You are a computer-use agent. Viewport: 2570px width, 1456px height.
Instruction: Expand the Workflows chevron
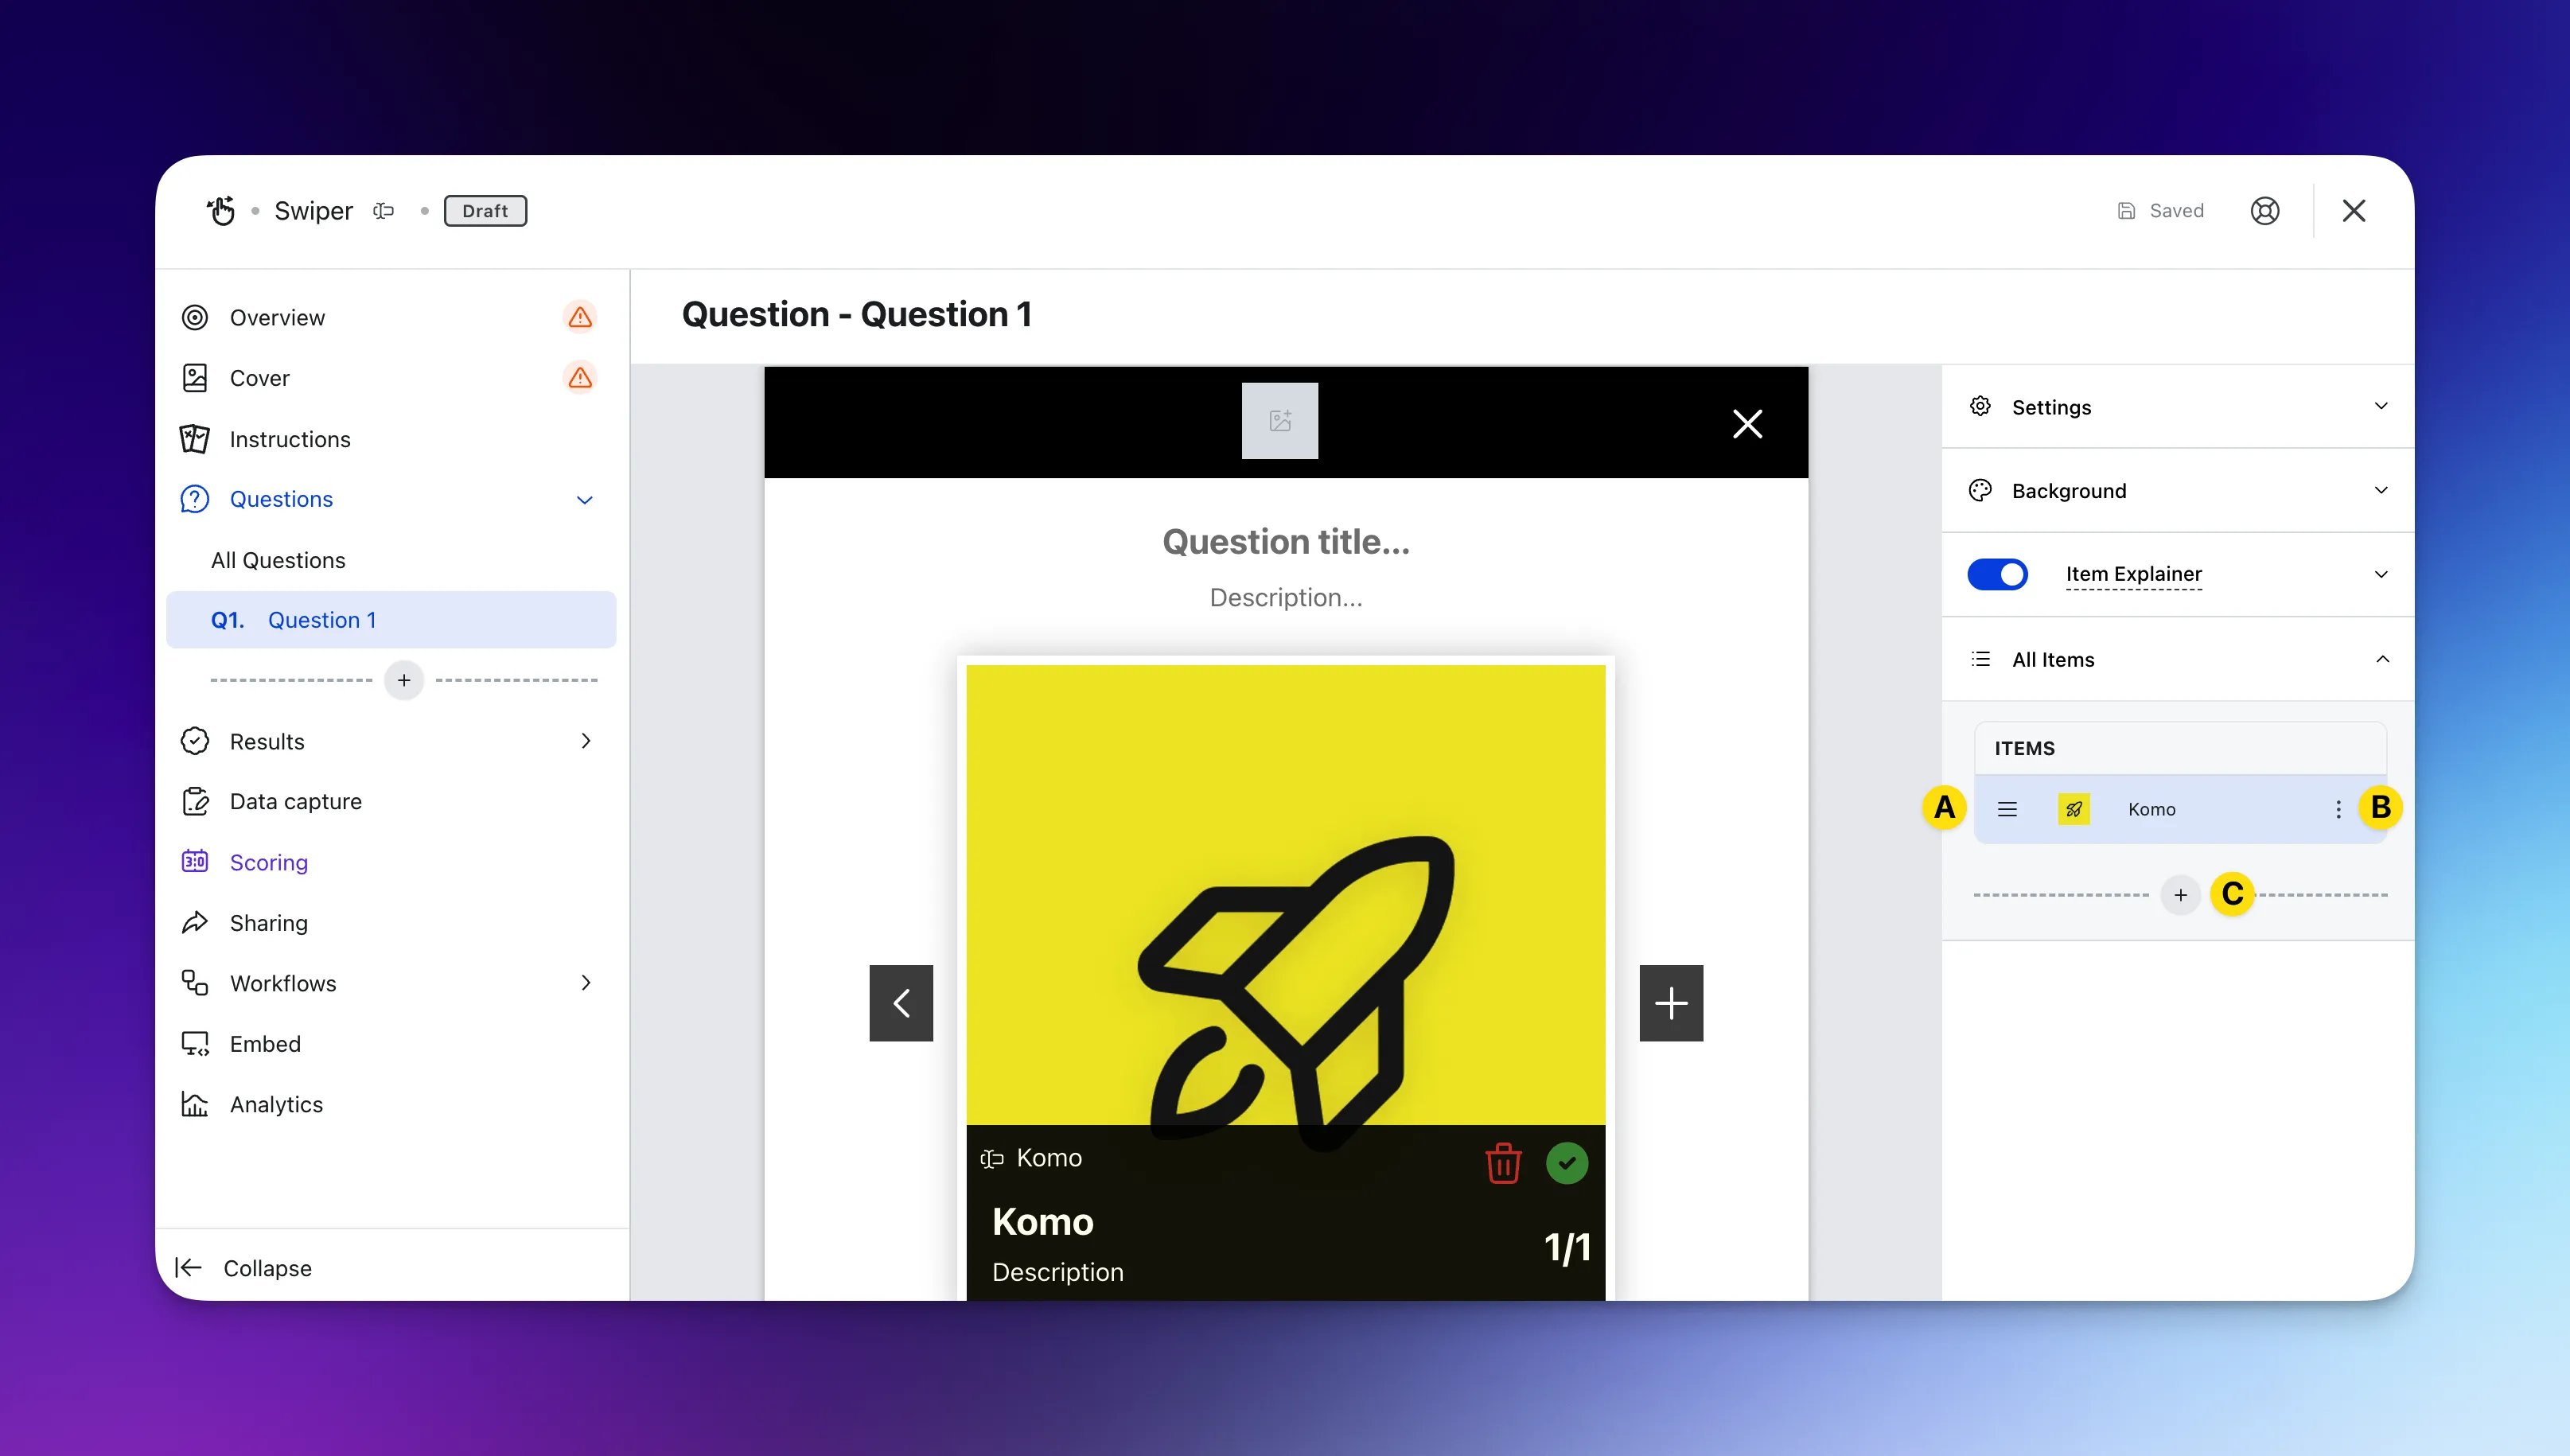586,983
